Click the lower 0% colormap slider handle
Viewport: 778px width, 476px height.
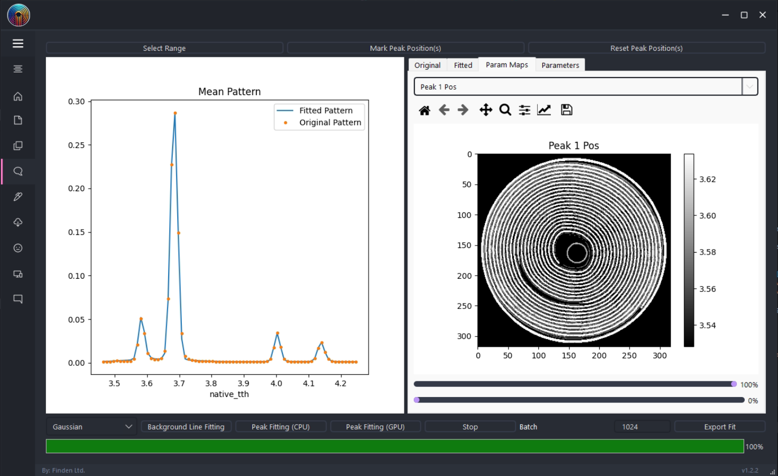click(416, 400)
